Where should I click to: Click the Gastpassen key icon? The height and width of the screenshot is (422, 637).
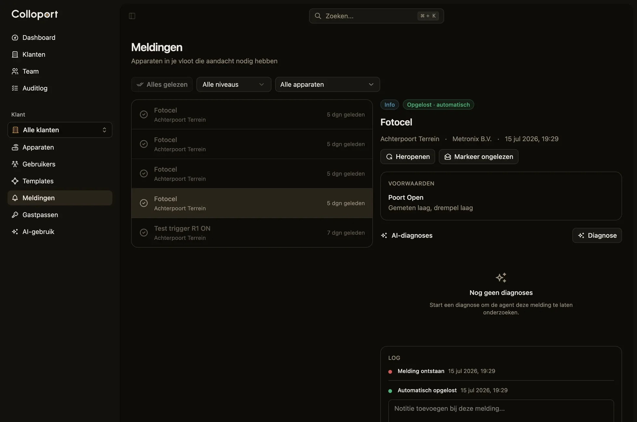point(15,215)
